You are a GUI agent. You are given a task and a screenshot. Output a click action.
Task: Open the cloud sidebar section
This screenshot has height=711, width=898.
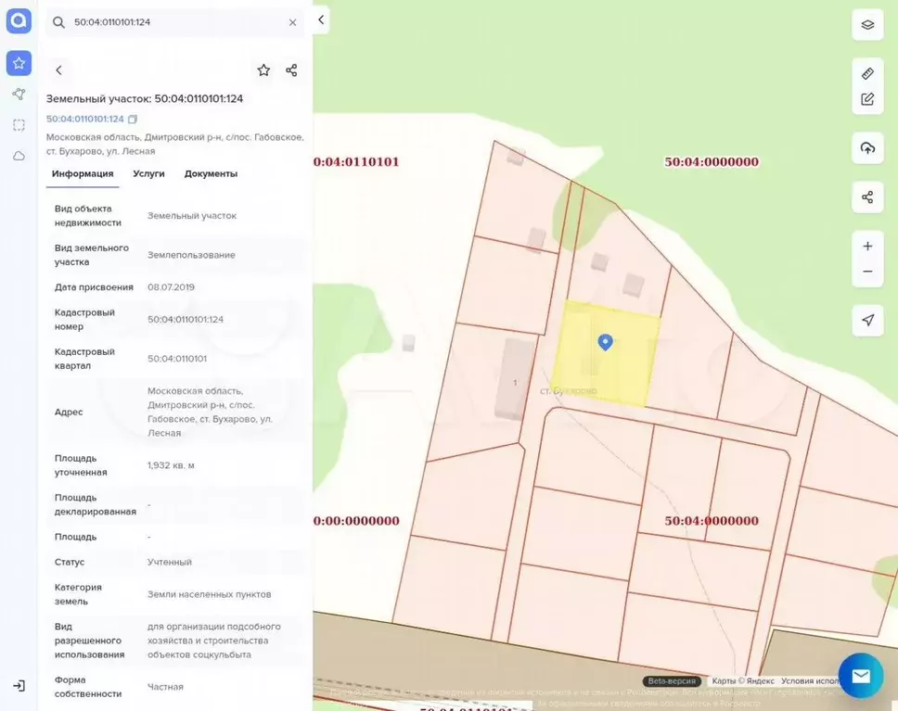[19, 156]
